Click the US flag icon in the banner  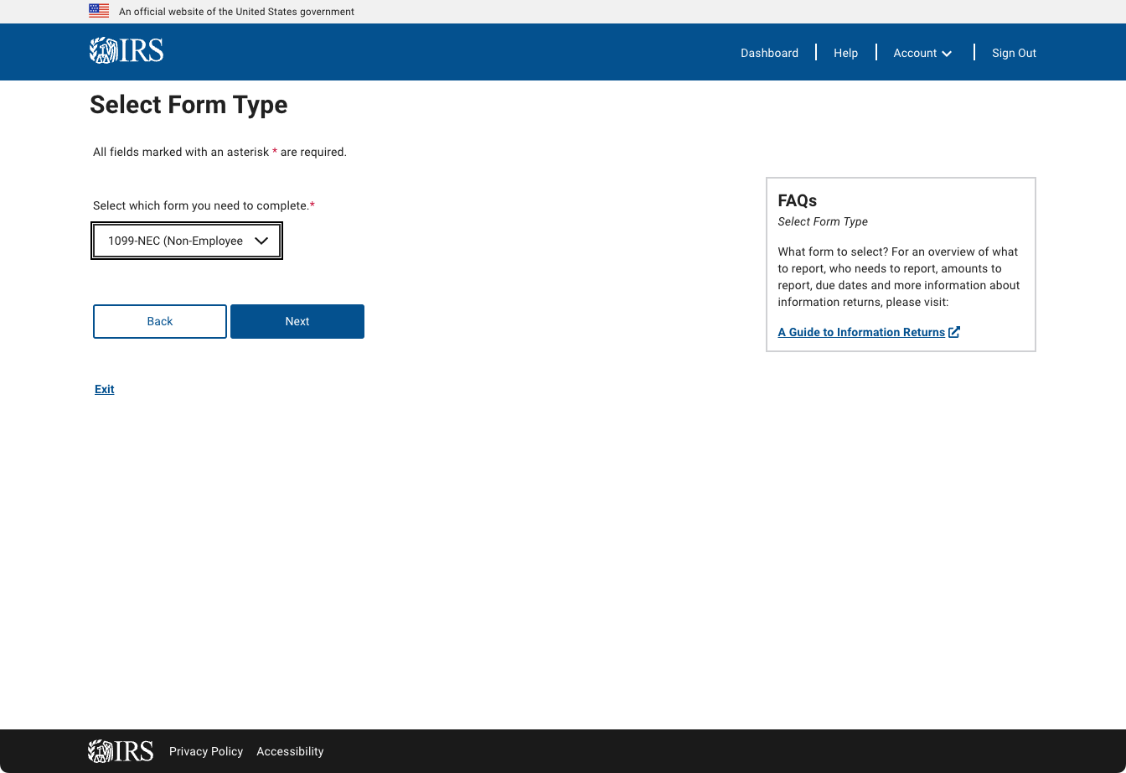tap(99, 11)
